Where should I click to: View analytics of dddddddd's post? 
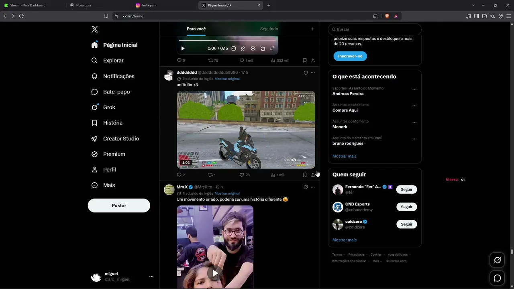[277, 175]
